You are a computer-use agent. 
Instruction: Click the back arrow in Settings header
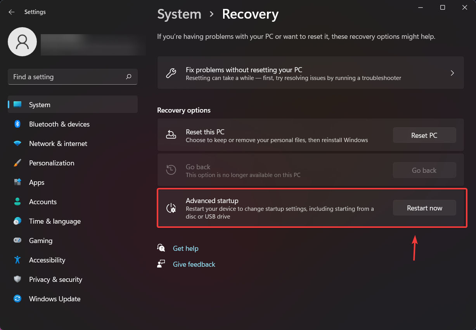pyautogui.click(x=12, y=12)
